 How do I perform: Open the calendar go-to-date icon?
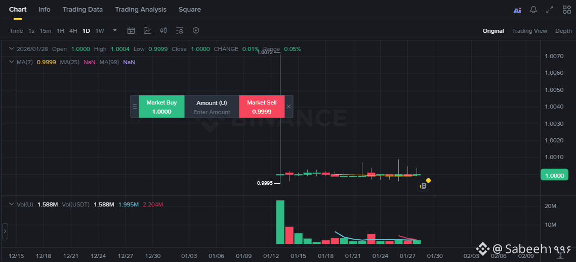coord(131,31)
